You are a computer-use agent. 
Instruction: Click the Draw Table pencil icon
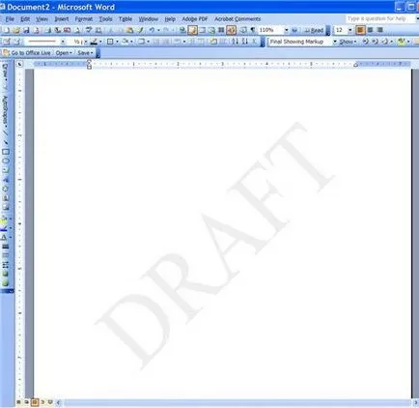(x=7, y=42)
